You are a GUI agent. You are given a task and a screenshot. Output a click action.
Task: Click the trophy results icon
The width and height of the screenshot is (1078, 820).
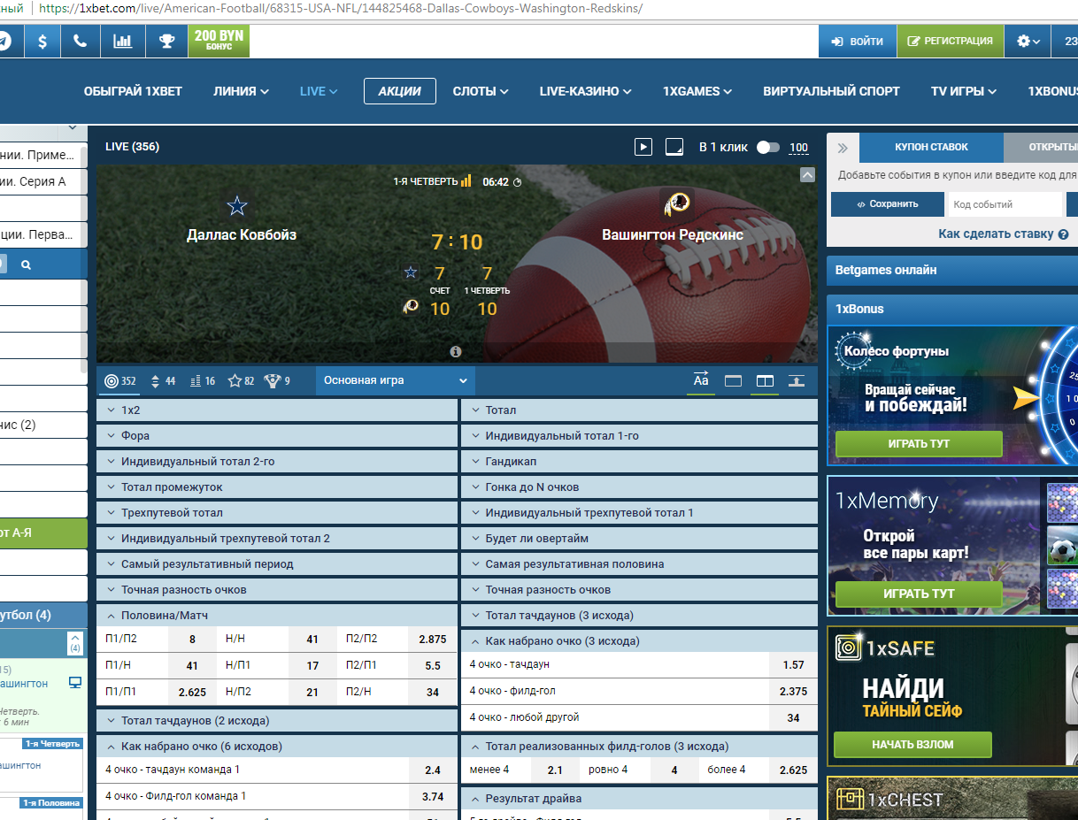click(166, 41)
